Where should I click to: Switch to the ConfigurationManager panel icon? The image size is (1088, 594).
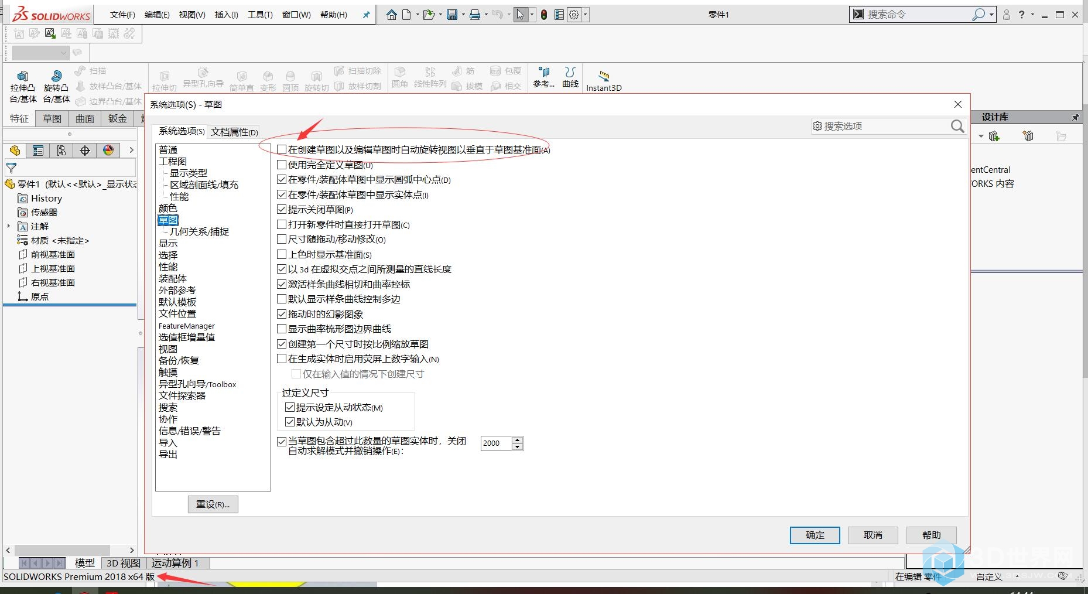pos(61,151)
